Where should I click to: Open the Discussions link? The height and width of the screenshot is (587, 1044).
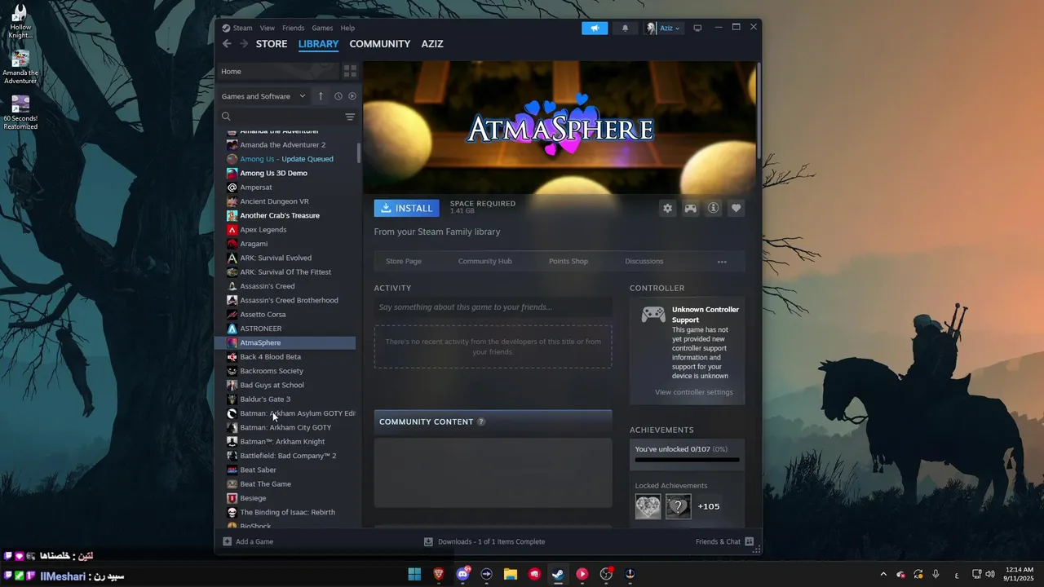644,262
